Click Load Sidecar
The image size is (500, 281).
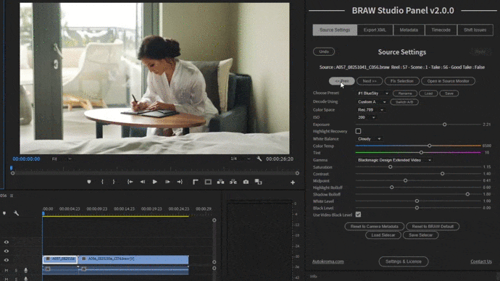(x=383, y=235)
